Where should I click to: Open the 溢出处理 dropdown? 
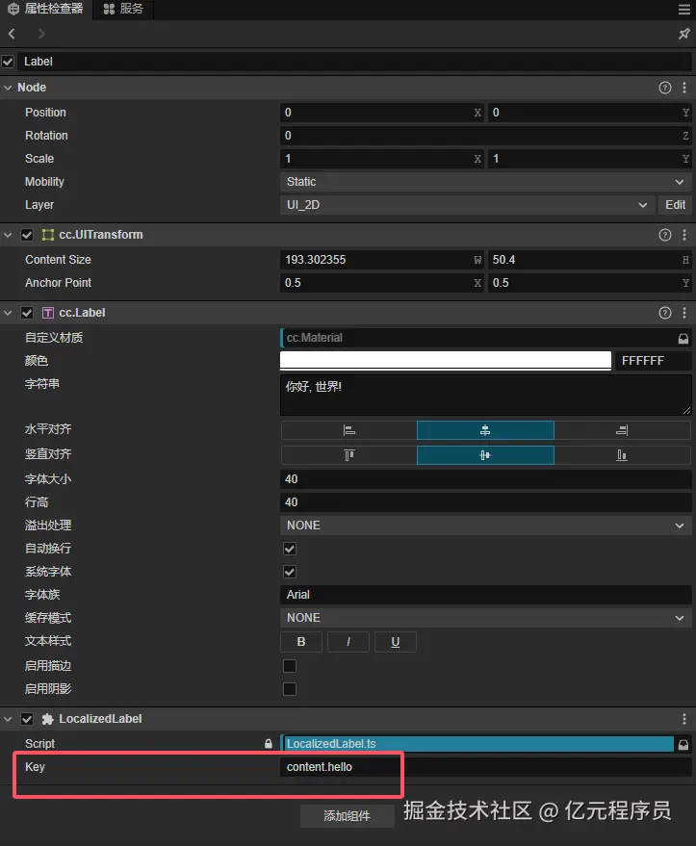(x=484, y=526)
